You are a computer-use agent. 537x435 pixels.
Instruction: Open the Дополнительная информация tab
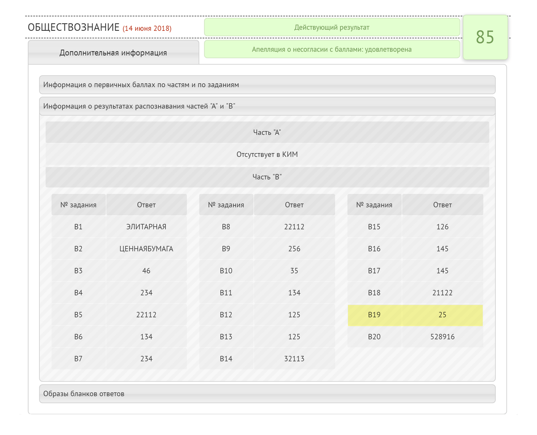[113, 53]
